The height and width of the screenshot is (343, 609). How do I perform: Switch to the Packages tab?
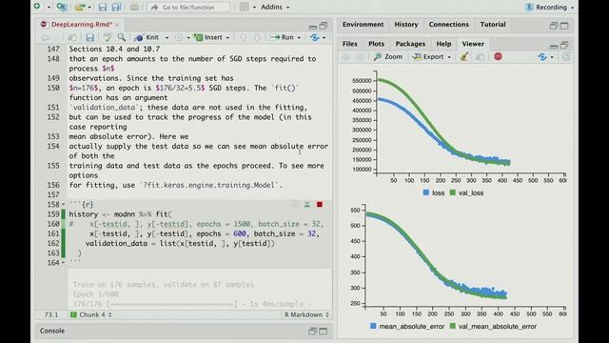tap(410, 44)
